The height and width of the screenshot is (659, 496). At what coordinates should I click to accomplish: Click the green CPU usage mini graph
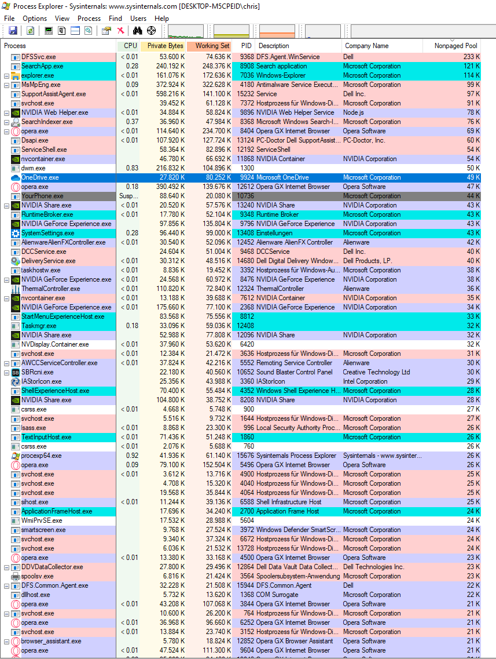pos(185,31)
